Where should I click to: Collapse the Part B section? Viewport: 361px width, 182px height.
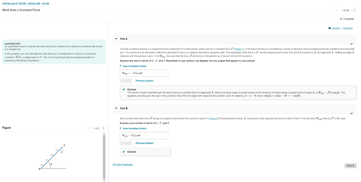pyautogui.click(x=116, y=108)
